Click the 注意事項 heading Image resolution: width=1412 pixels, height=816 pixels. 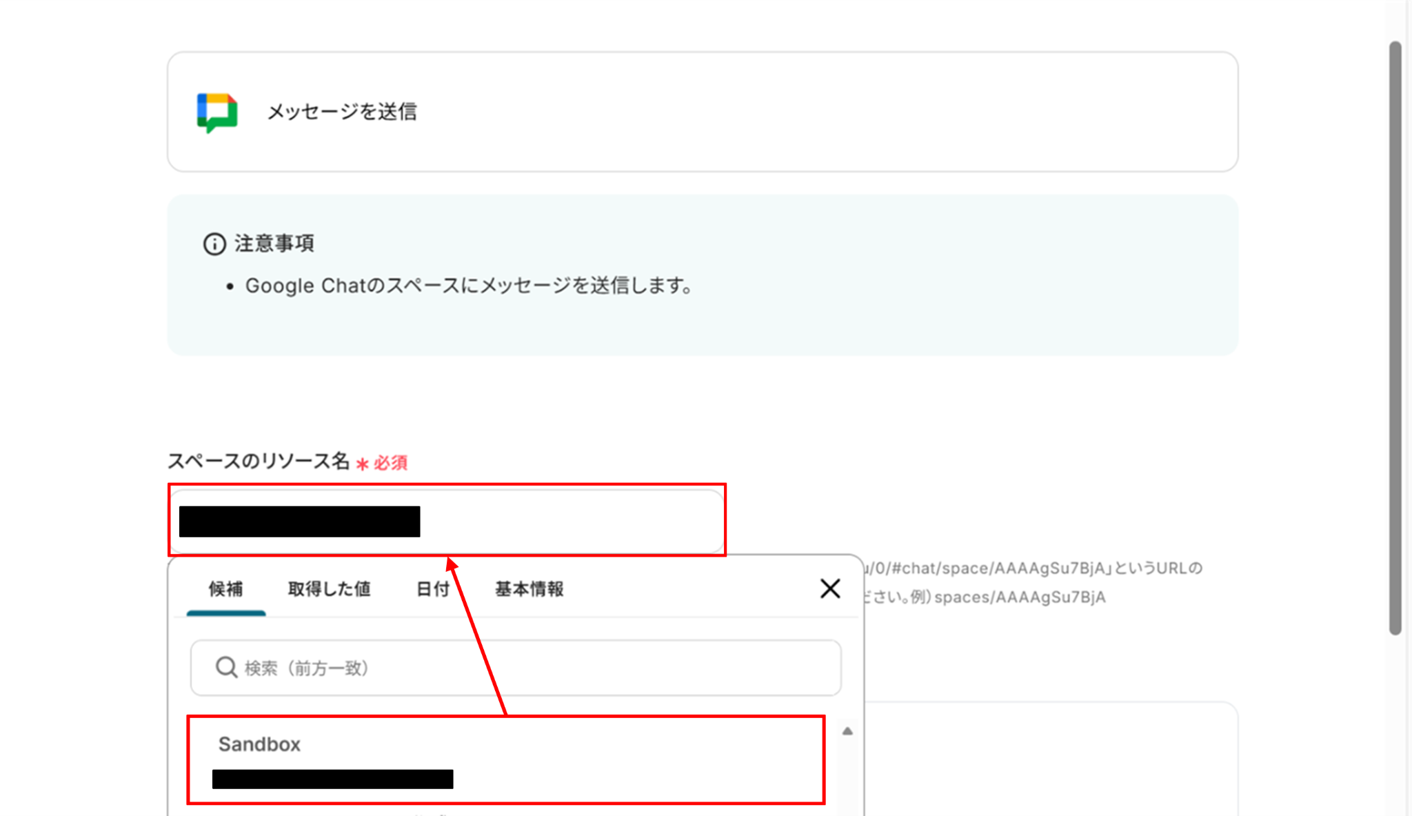pyautogui.click(x=274, y=243)
